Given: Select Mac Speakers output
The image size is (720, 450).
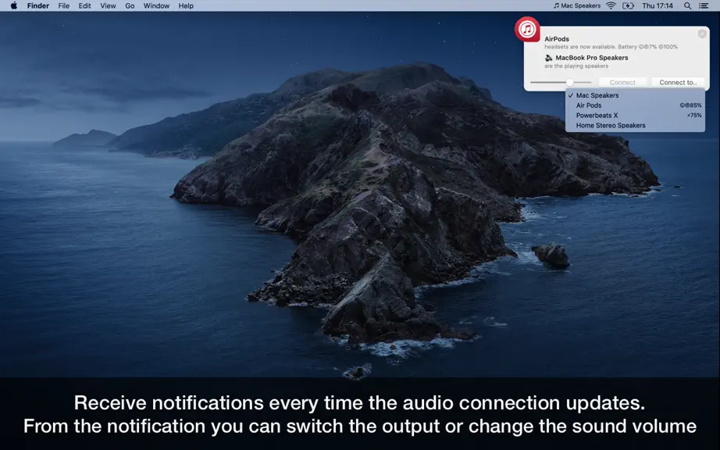Looking at the screenshot, I should tap(635, 95).
